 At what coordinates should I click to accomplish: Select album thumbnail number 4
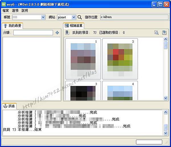point(120,91)
